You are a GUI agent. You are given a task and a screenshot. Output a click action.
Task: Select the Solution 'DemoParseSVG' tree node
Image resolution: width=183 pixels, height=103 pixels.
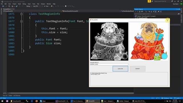(146, 16)
